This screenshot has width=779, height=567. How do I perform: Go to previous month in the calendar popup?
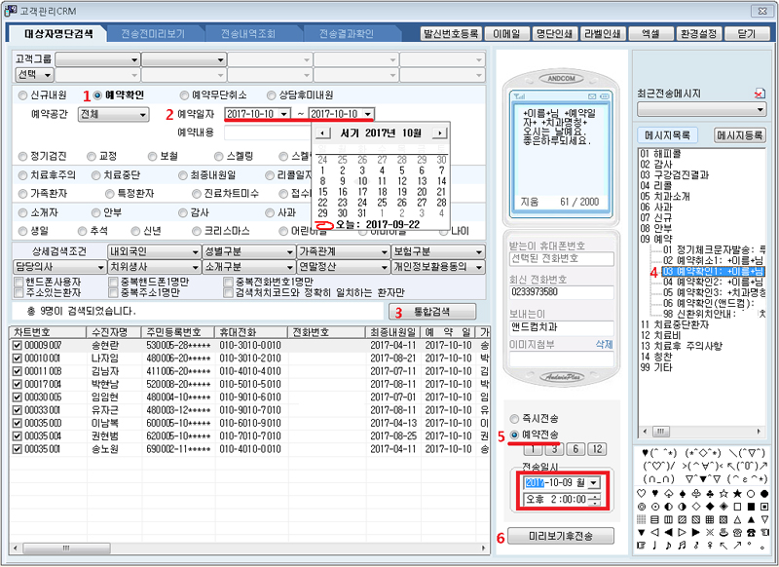point(321,132)
